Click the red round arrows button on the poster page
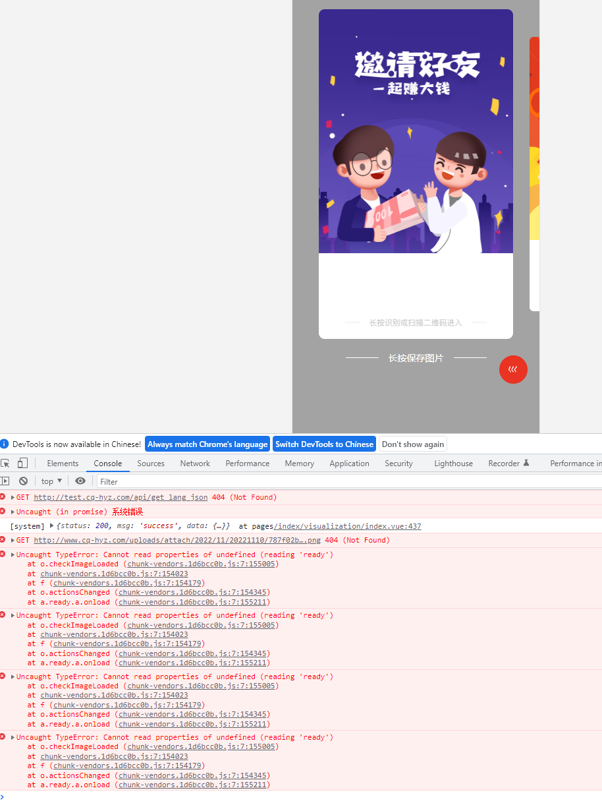Image resolution: width=602 pixels, height=811 pixels. coord(513,369)
